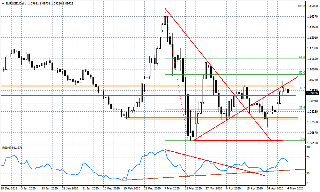Click price axis value 1.10970
320x192 pixels.
click(312, 69)
